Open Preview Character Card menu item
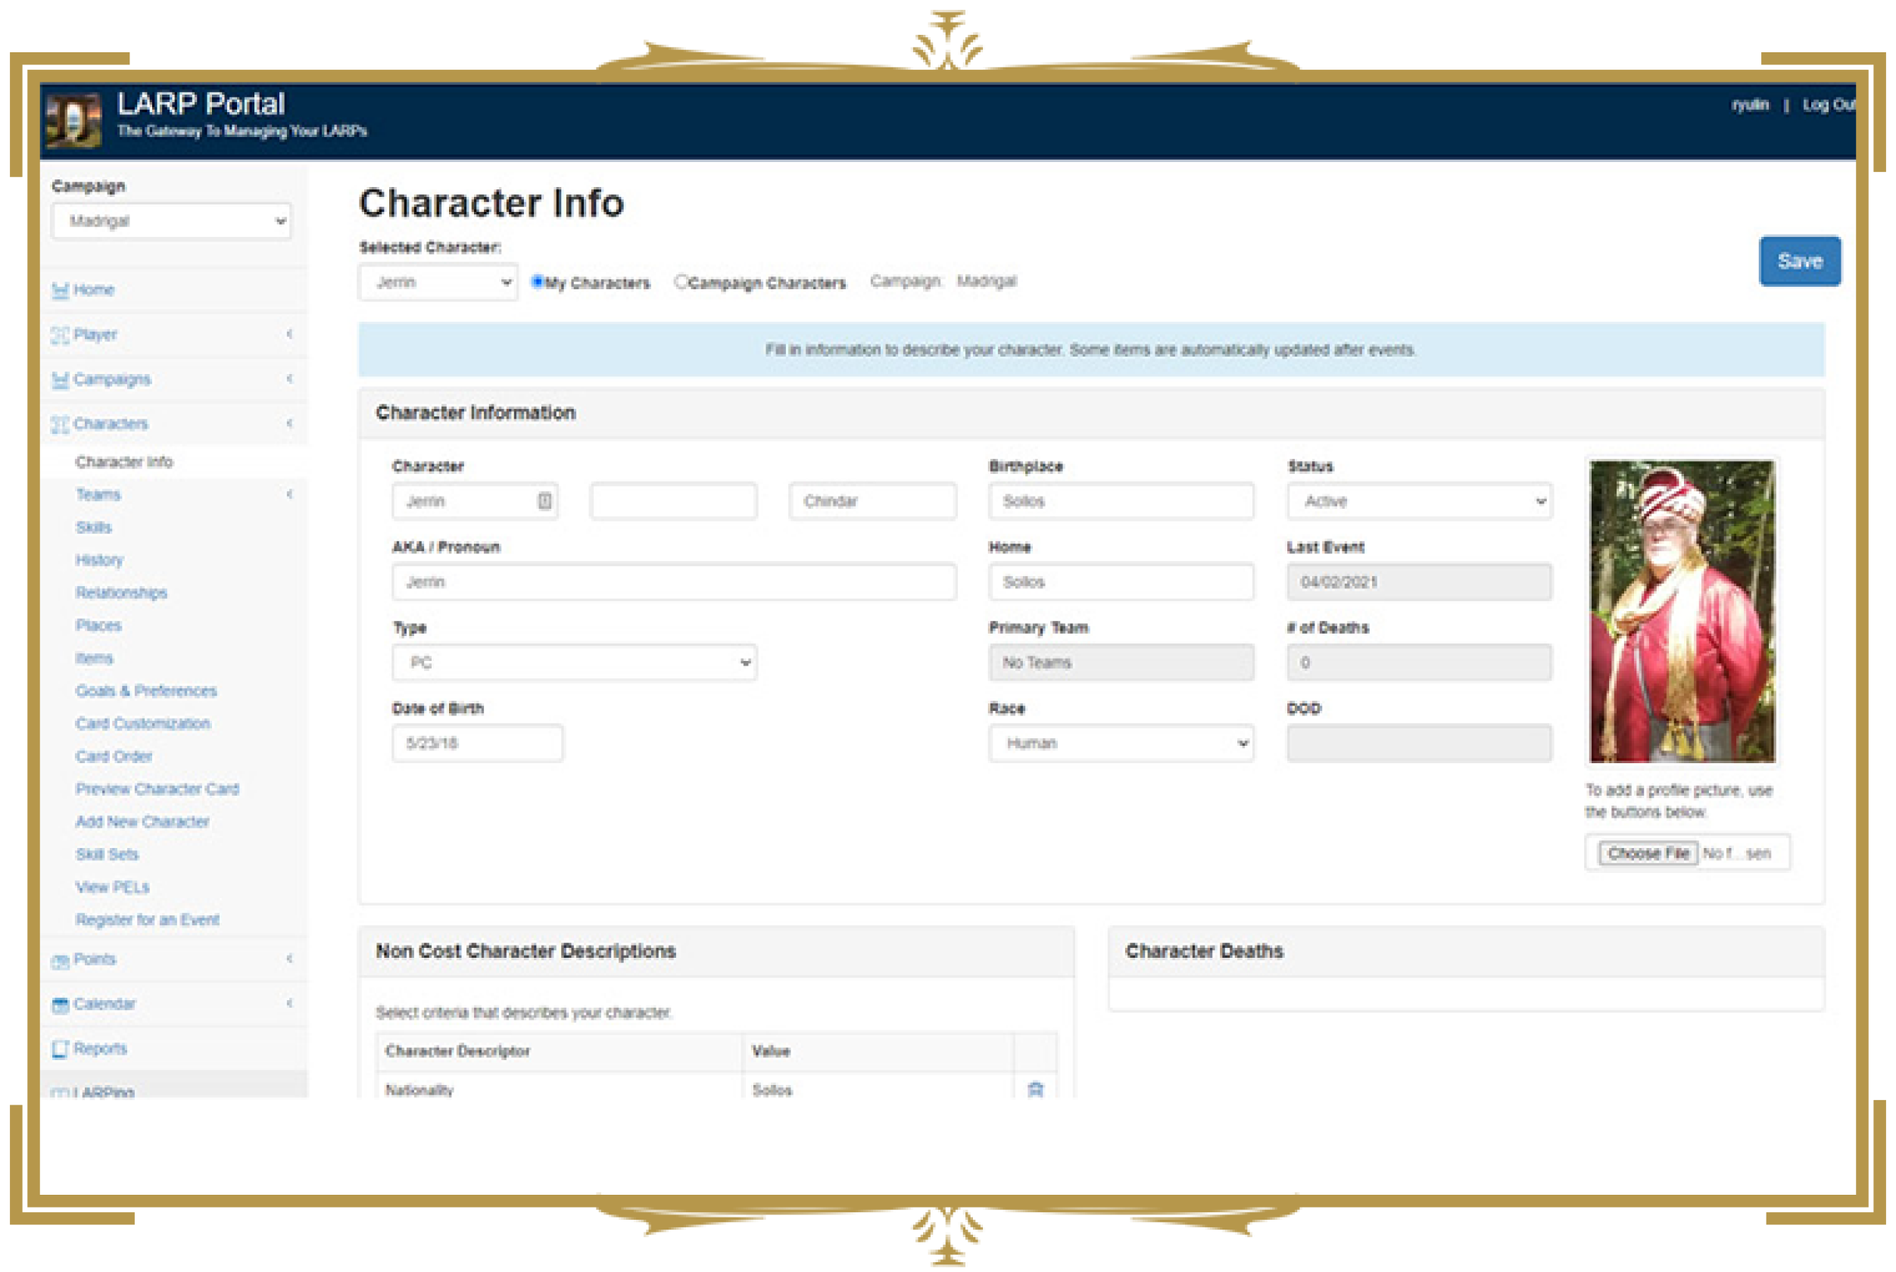1896x1272 pixels. pos(157,788)
